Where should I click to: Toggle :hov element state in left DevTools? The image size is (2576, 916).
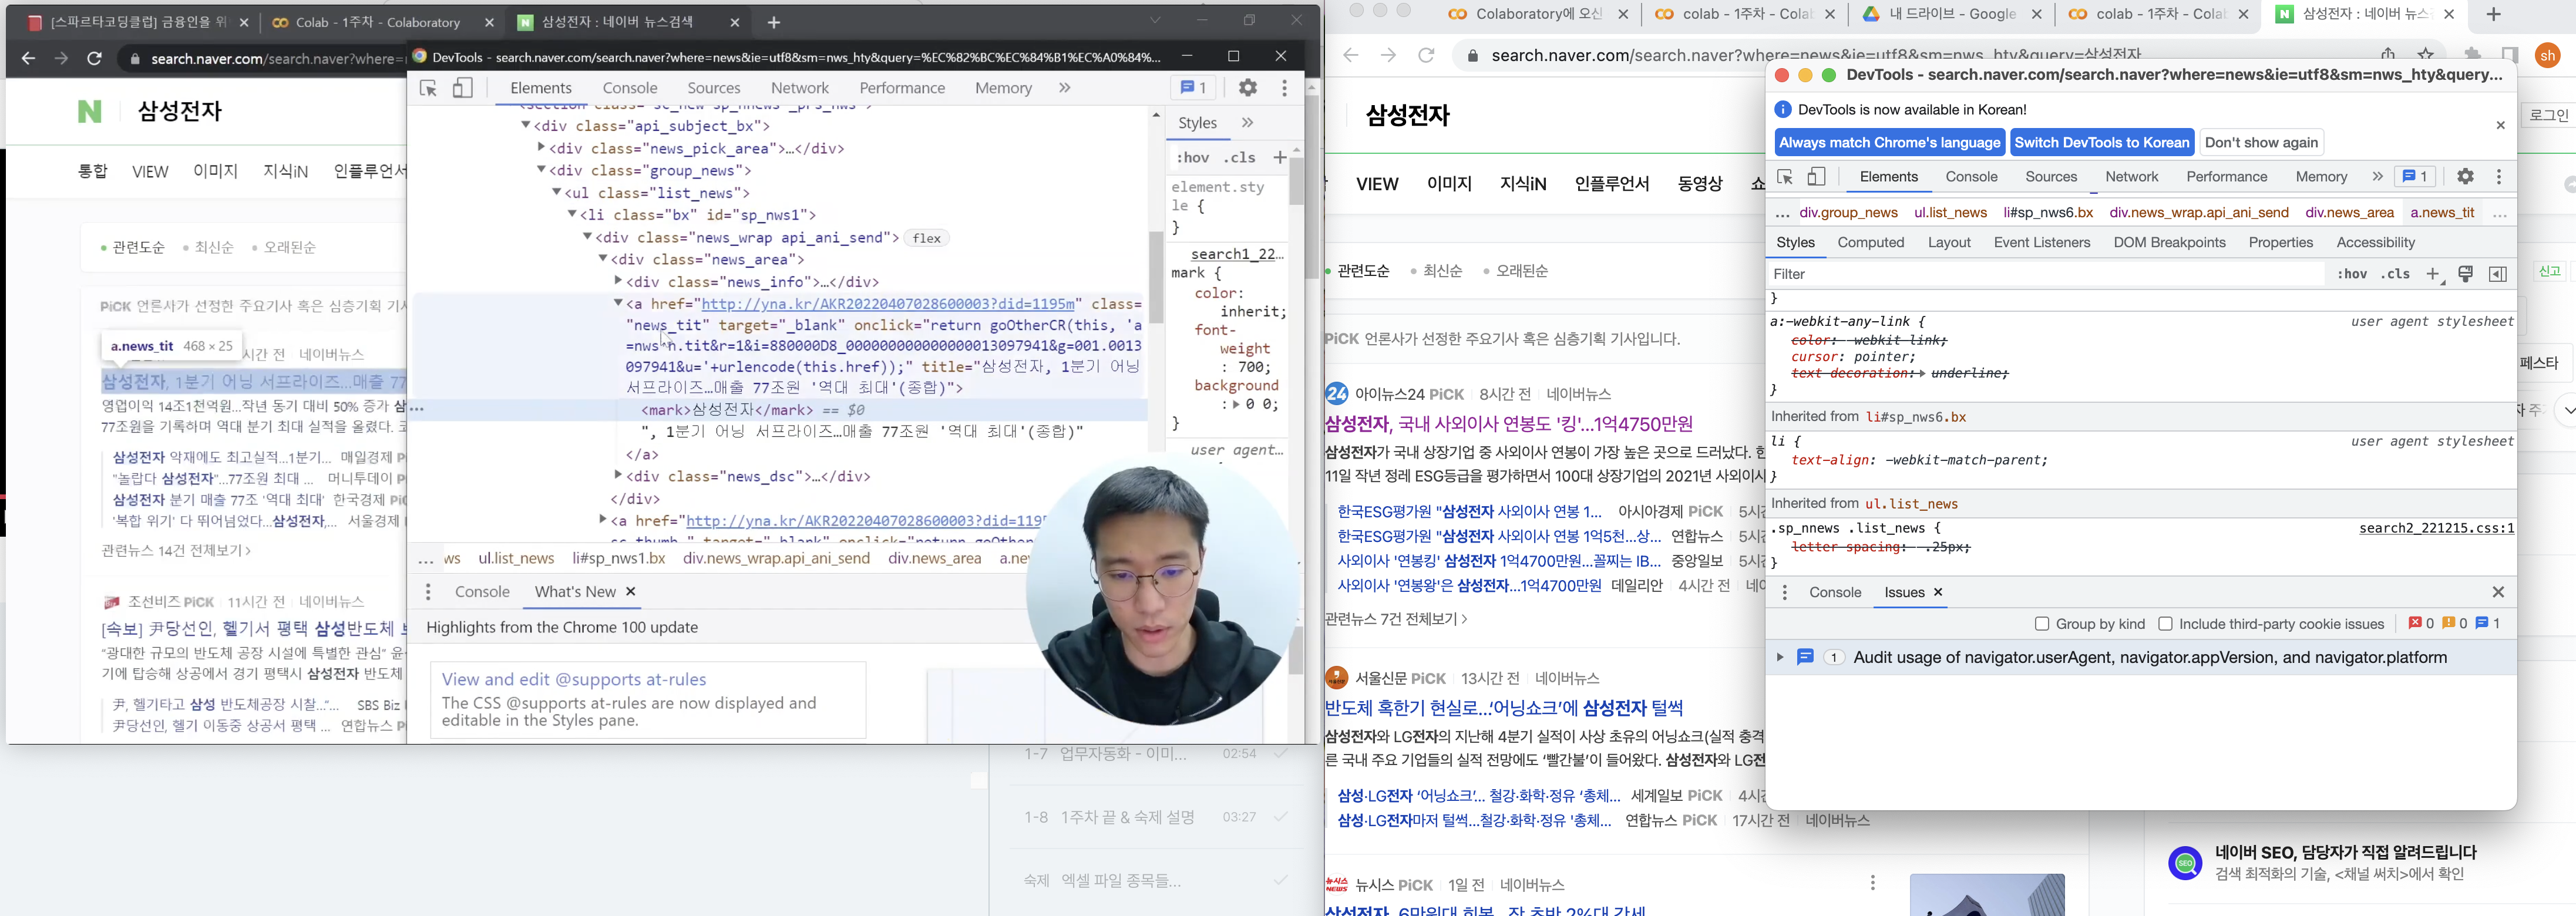(x=1192, y=157)
